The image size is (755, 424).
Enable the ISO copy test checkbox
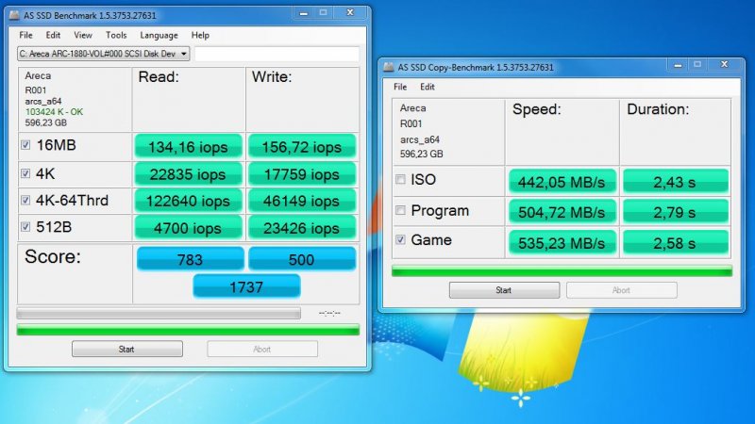[x=400, y=179]
